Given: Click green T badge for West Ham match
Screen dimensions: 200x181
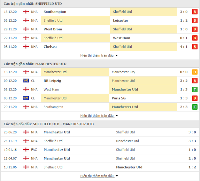Looking at the screenshot, I should (x=195, y=90).
